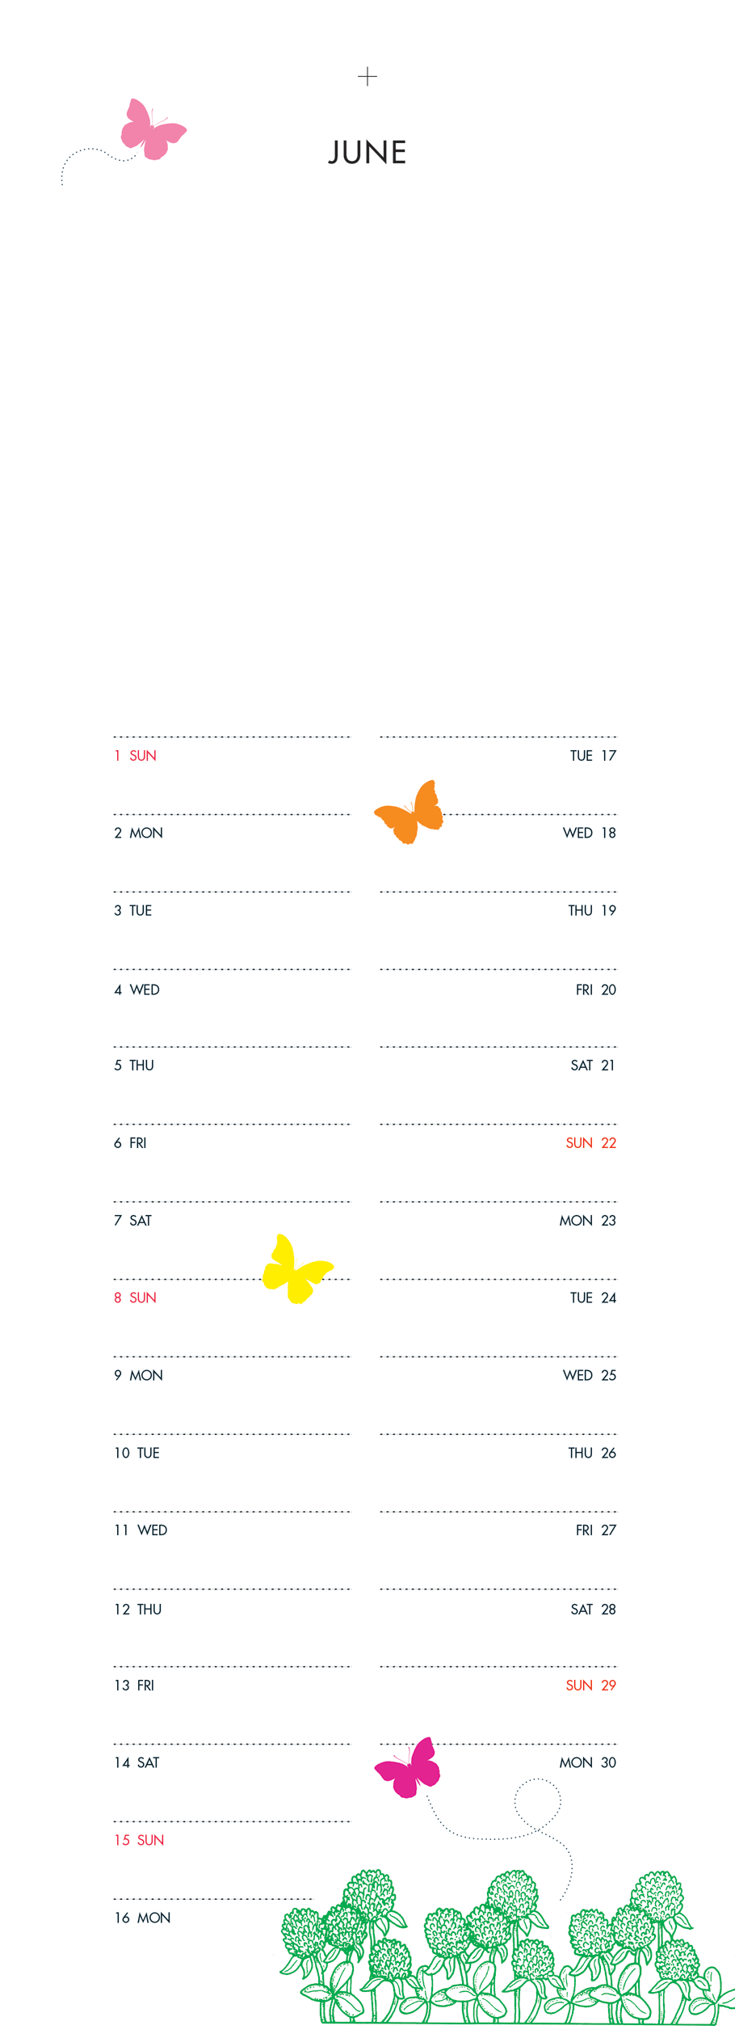Click the orange butterfly

tap(411, 814)
